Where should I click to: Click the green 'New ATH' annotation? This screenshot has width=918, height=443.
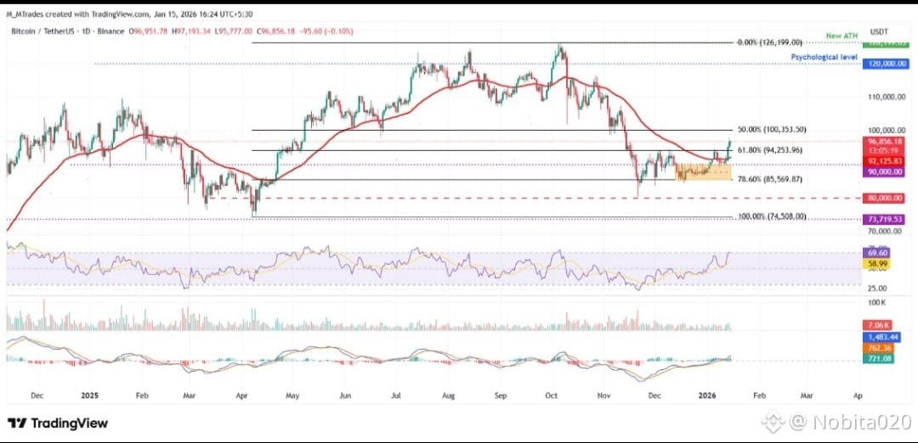[x=841, y=36]
